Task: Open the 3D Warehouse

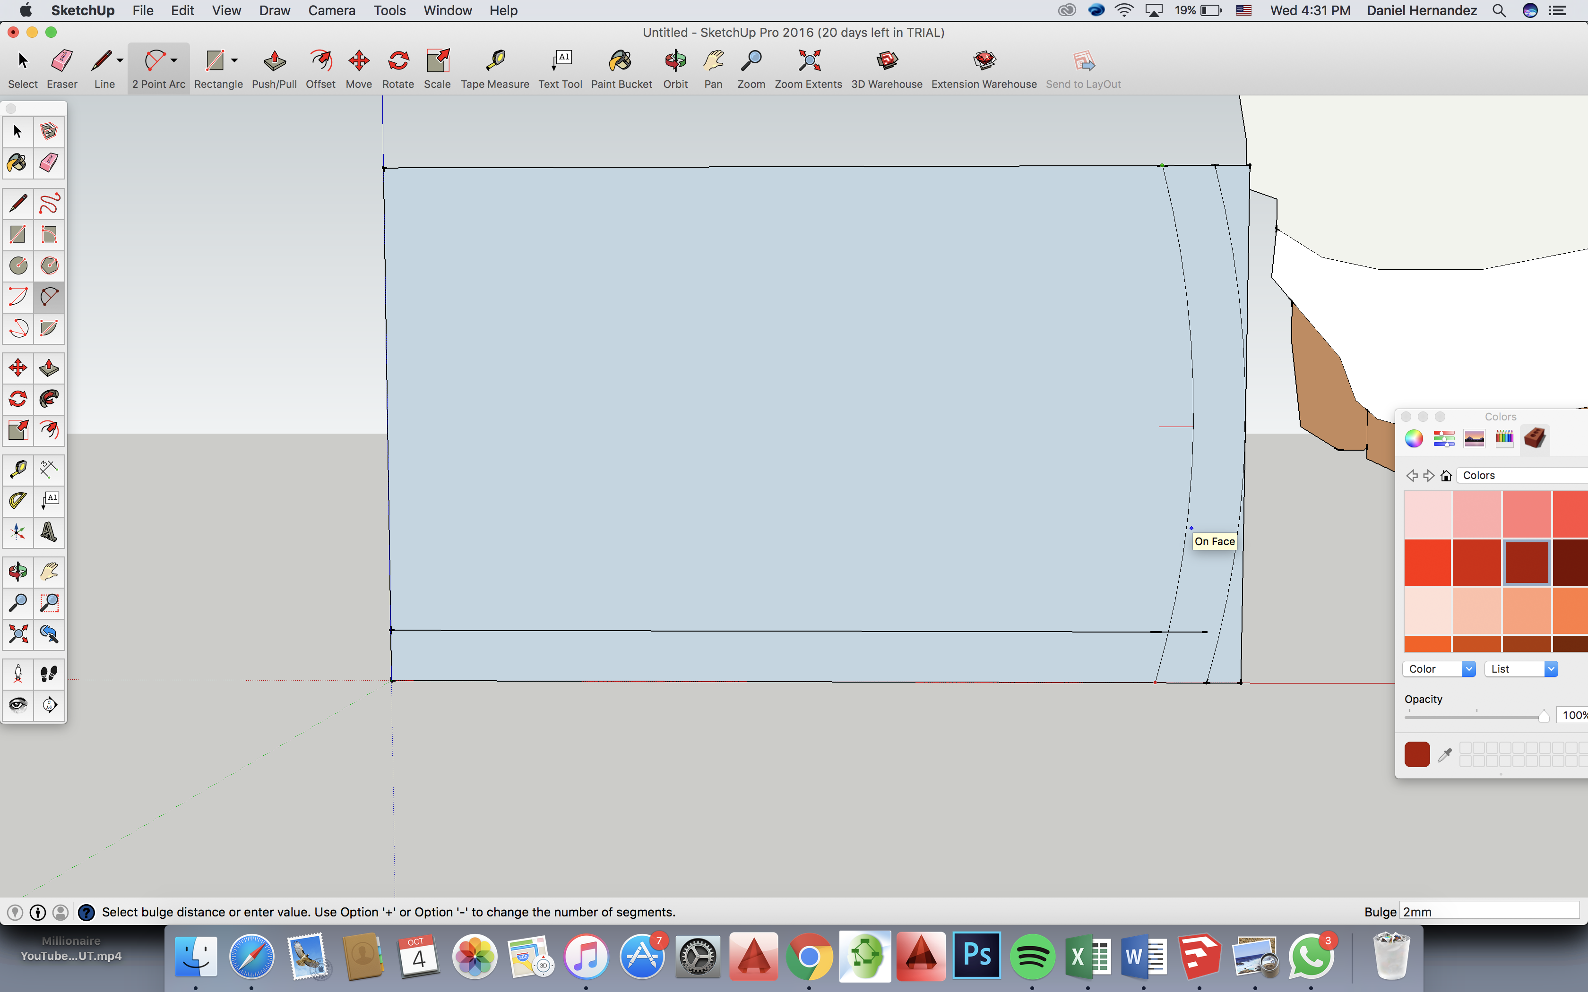Action: 887,69
